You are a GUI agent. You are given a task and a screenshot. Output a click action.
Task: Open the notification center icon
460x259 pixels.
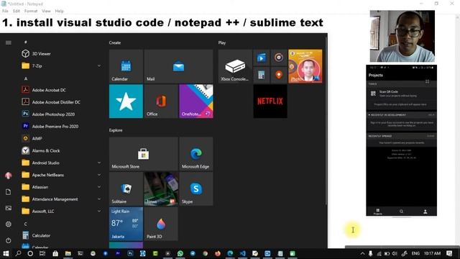[x=449, y=253]
